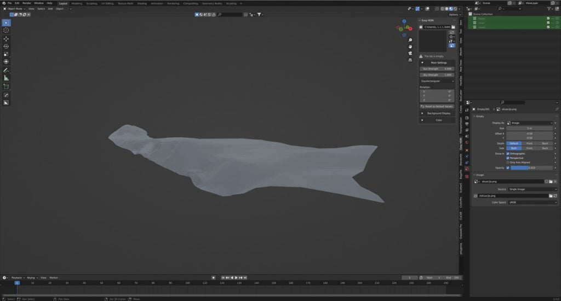Toggle the Orthographic checkbox

pyautogui.click(x=508, y=154)
